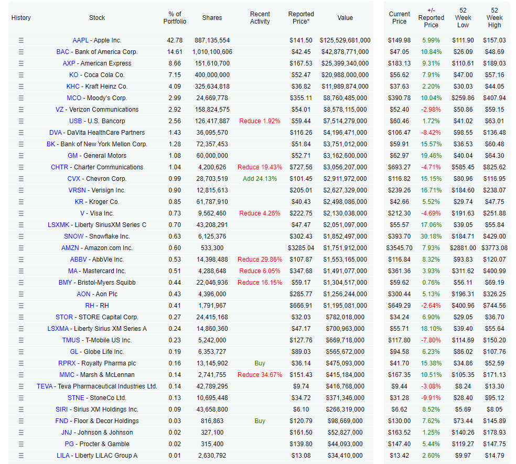Open history icon for AXP row
Viewport: 516px width, 464px height.
click(x=21, y=63)
